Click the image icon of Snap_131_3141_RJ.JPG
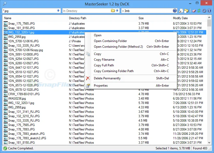 pos(6,112)
